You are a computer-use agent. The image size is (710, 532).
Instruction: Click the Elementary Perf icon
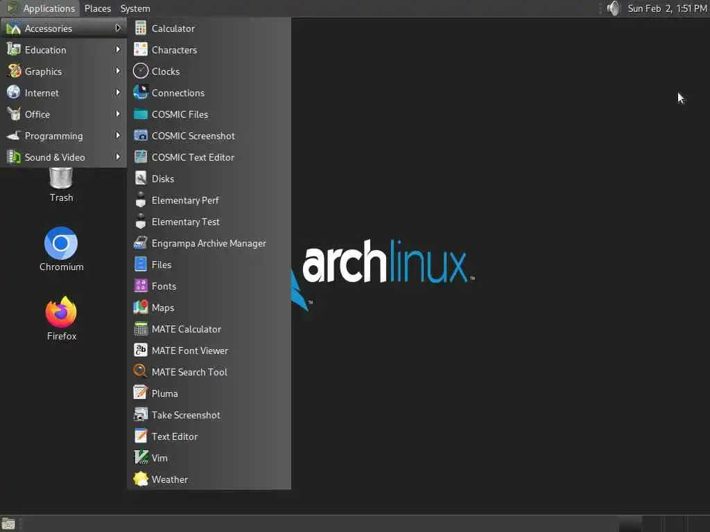[x=140, y=200]
